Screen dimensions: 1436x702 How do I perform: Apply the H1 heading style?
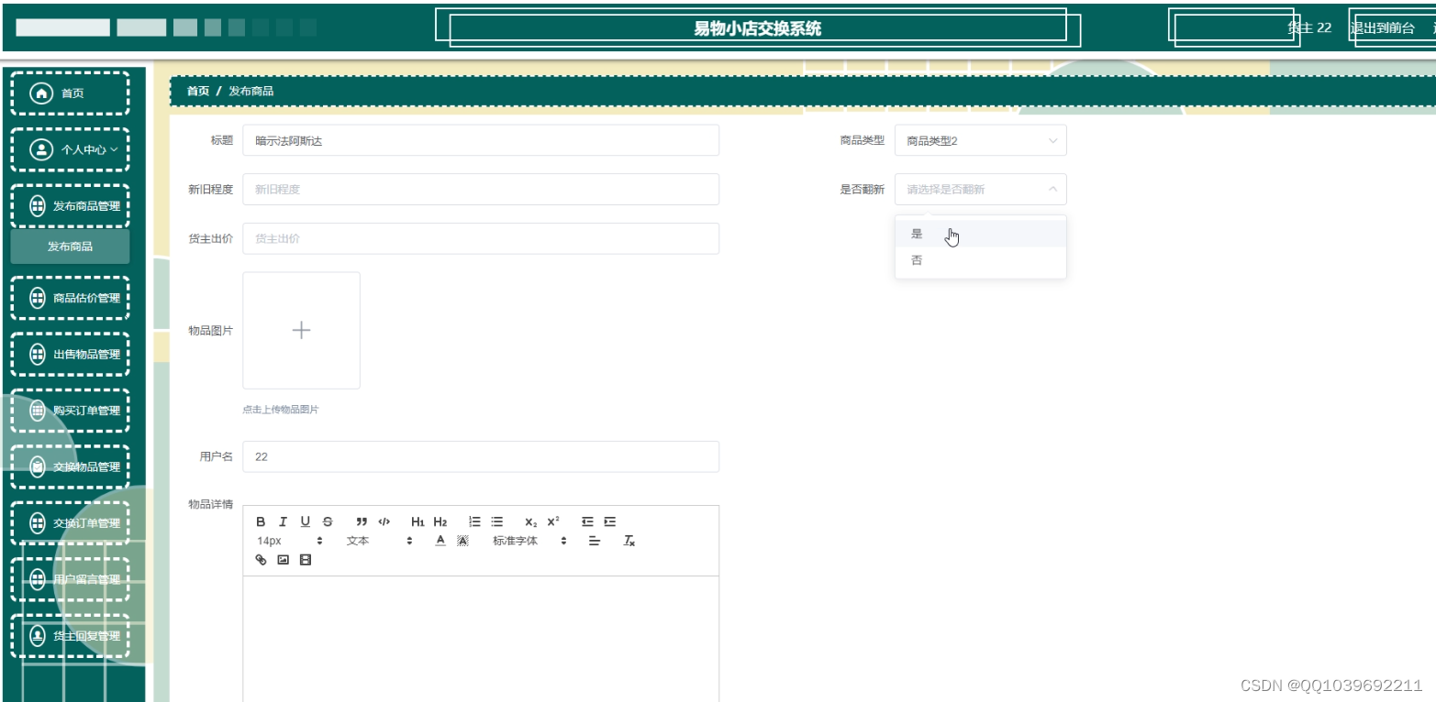417,521
